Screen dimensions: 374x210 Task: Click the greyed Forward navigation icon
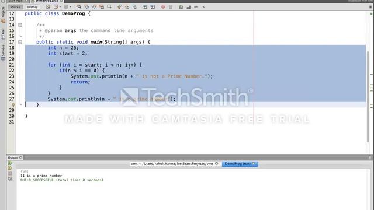tap(66, 7)
